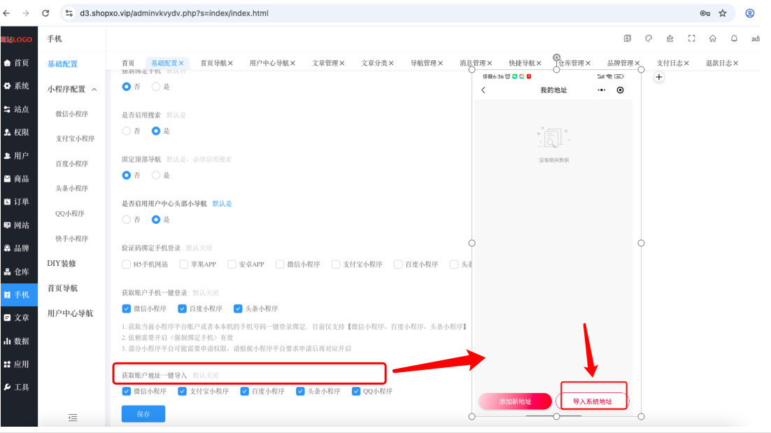Click the house icon in the top header
The height and width of the screenshot is (433, 771).
coord(712,38)
